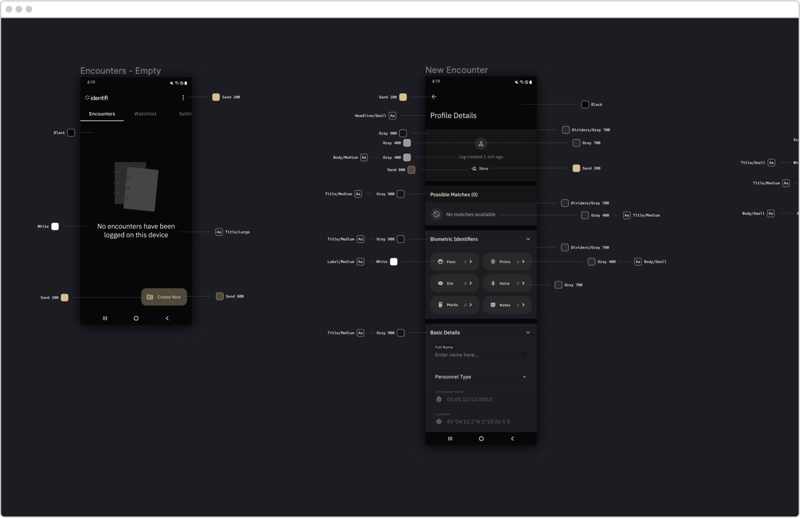
Task: Click the Face biometric icon
Action: [x=440, y=262]
